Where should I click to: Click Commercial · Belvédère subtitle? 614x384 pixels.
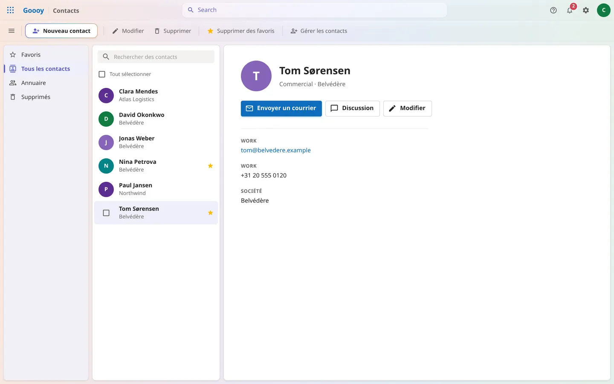pyautogui.click(x=312, y=84)
